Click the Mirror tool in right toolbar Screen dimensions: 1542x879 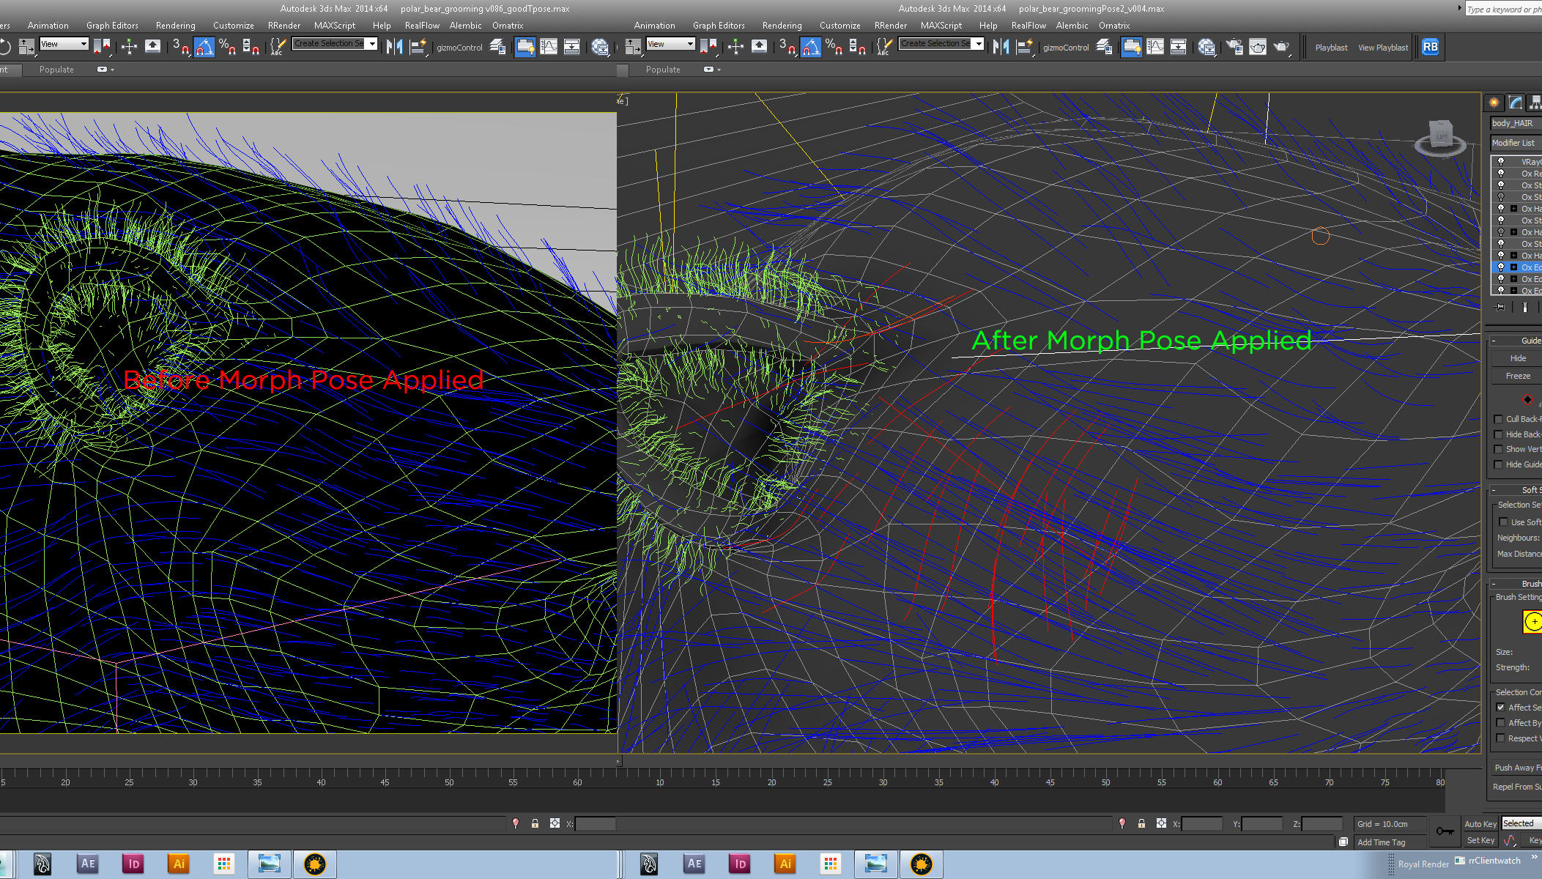click(x=1001, y=47)
